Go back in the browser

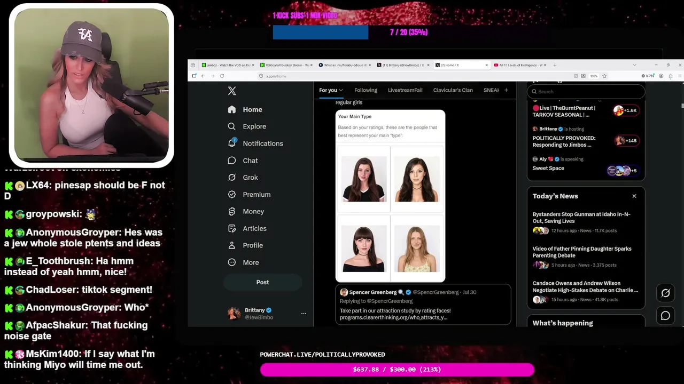click(203, 76)
